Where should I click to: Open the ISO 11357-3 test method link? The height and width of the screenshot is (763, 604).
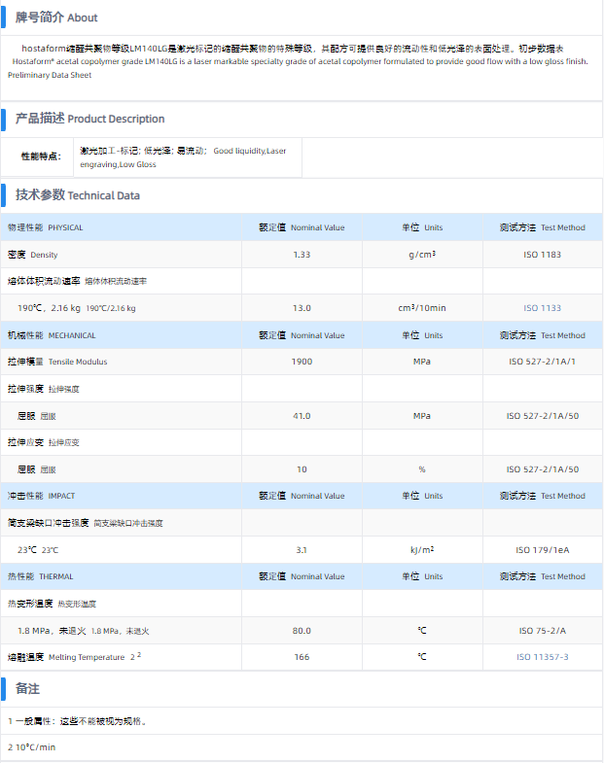coord(542,657)
